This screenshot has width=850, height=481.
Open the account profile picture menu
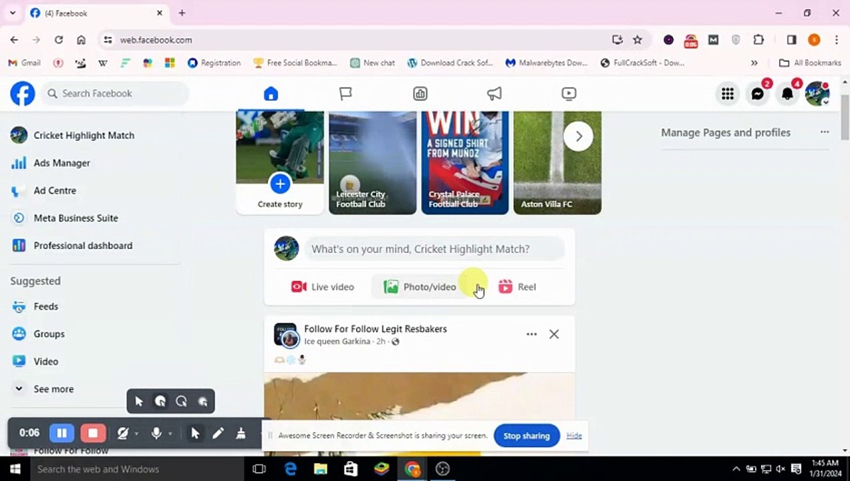pos(817,94)
